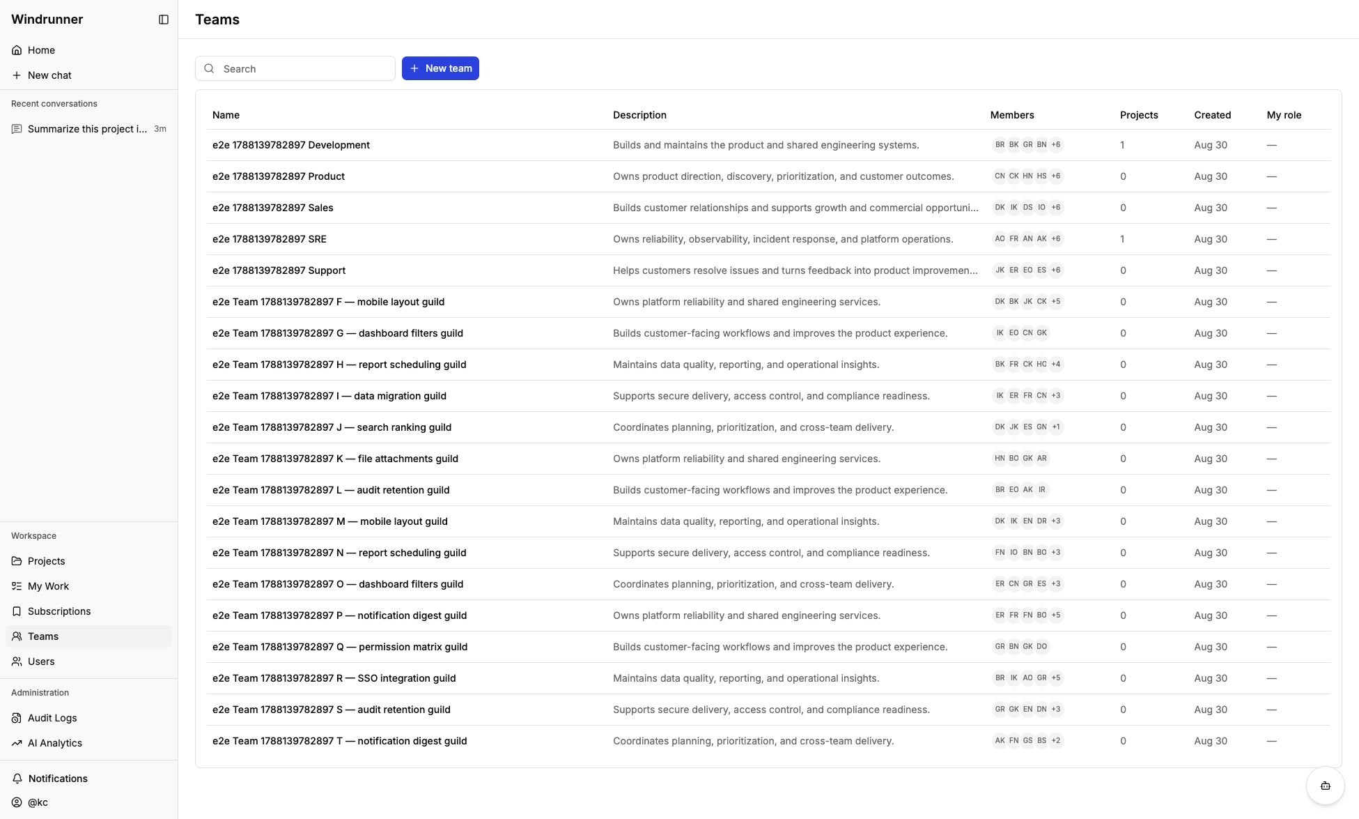Click the My Work checklist icon
The height and width of the screenshot is (819, 1359).
17,586
